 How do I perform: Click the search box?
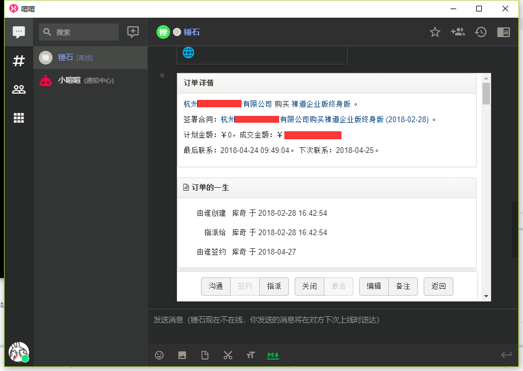click(79, 32)
